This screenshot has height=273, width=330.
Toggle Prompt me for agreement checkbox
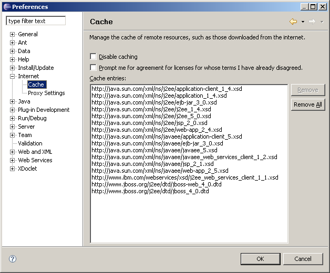pyautogui.click(x=93, y=68)
